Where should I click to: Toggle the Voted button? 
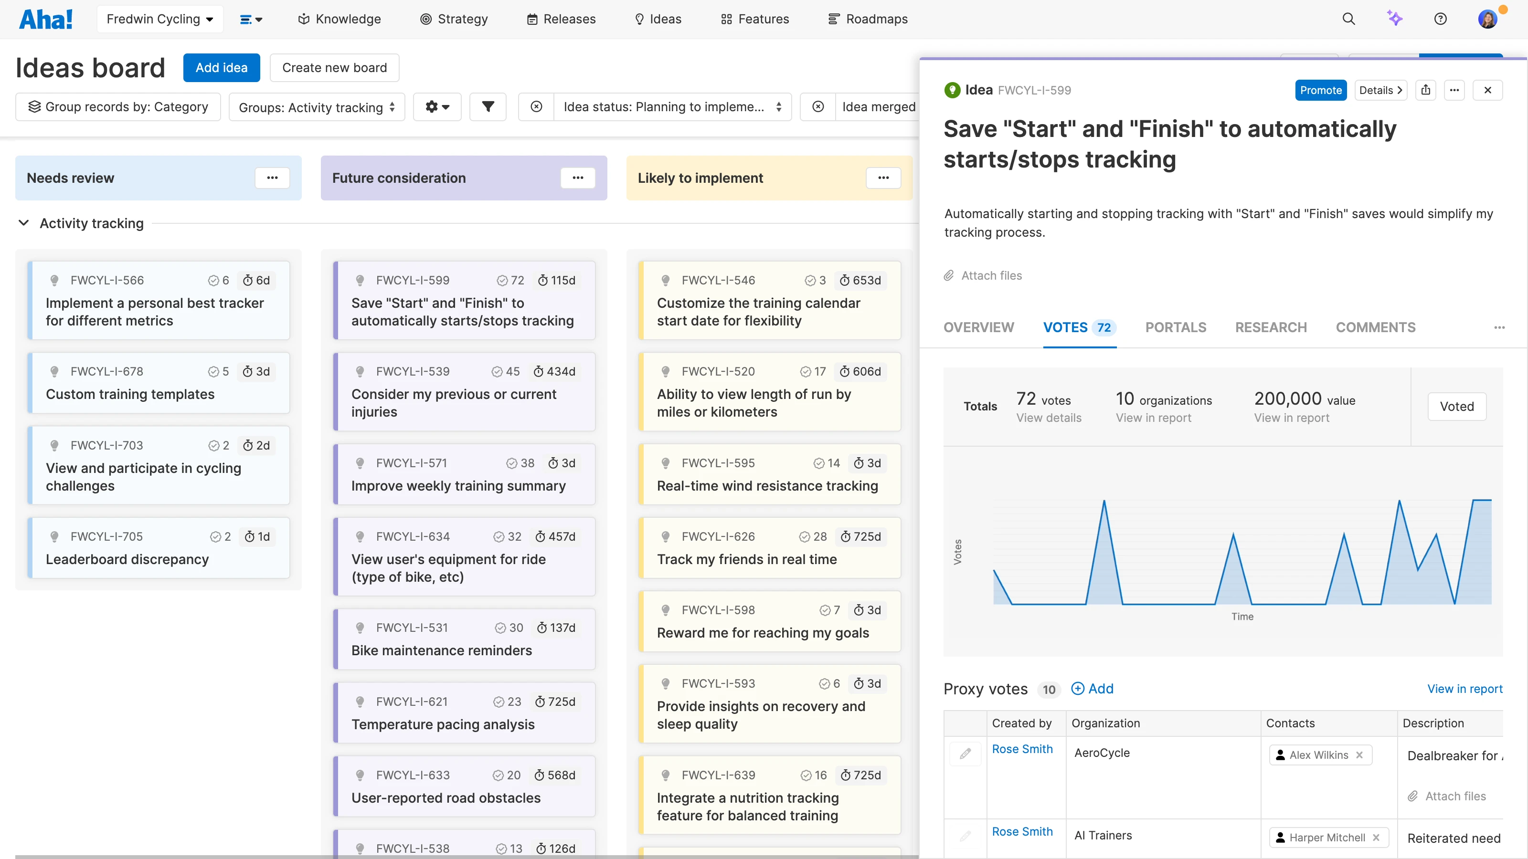point(1456,407)
